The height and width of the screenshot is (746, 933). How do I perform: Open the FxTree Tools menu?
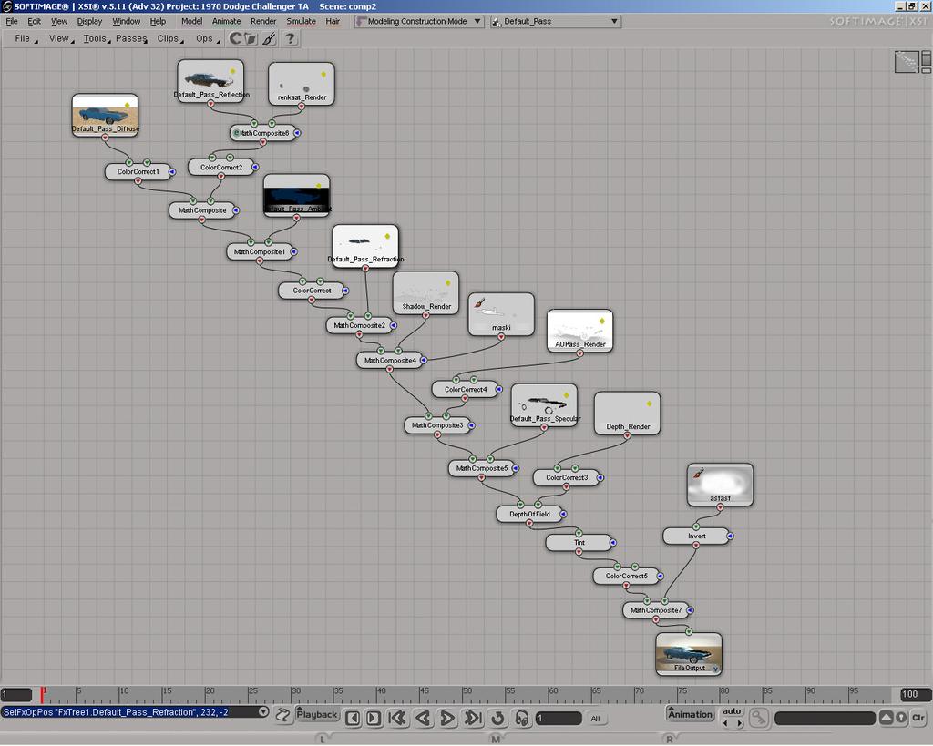(95, 38)
